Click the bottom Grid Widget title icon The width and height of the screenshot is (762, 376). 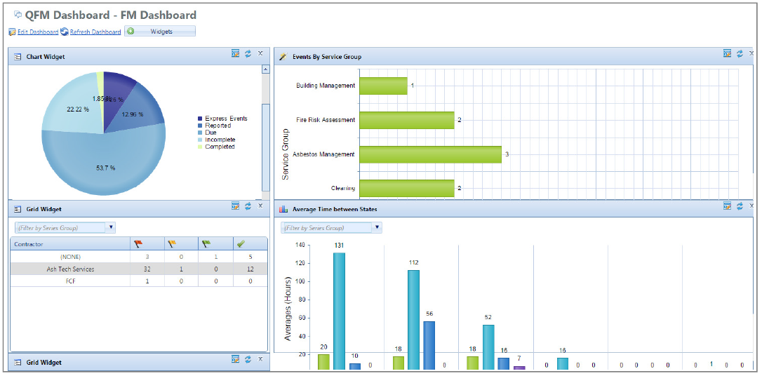pos(18,363)
